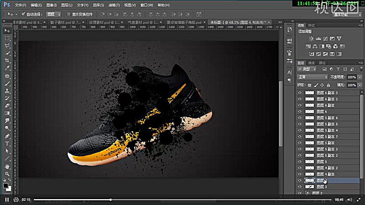Select the Clone Stamp tool

click(x=7, y=91)
